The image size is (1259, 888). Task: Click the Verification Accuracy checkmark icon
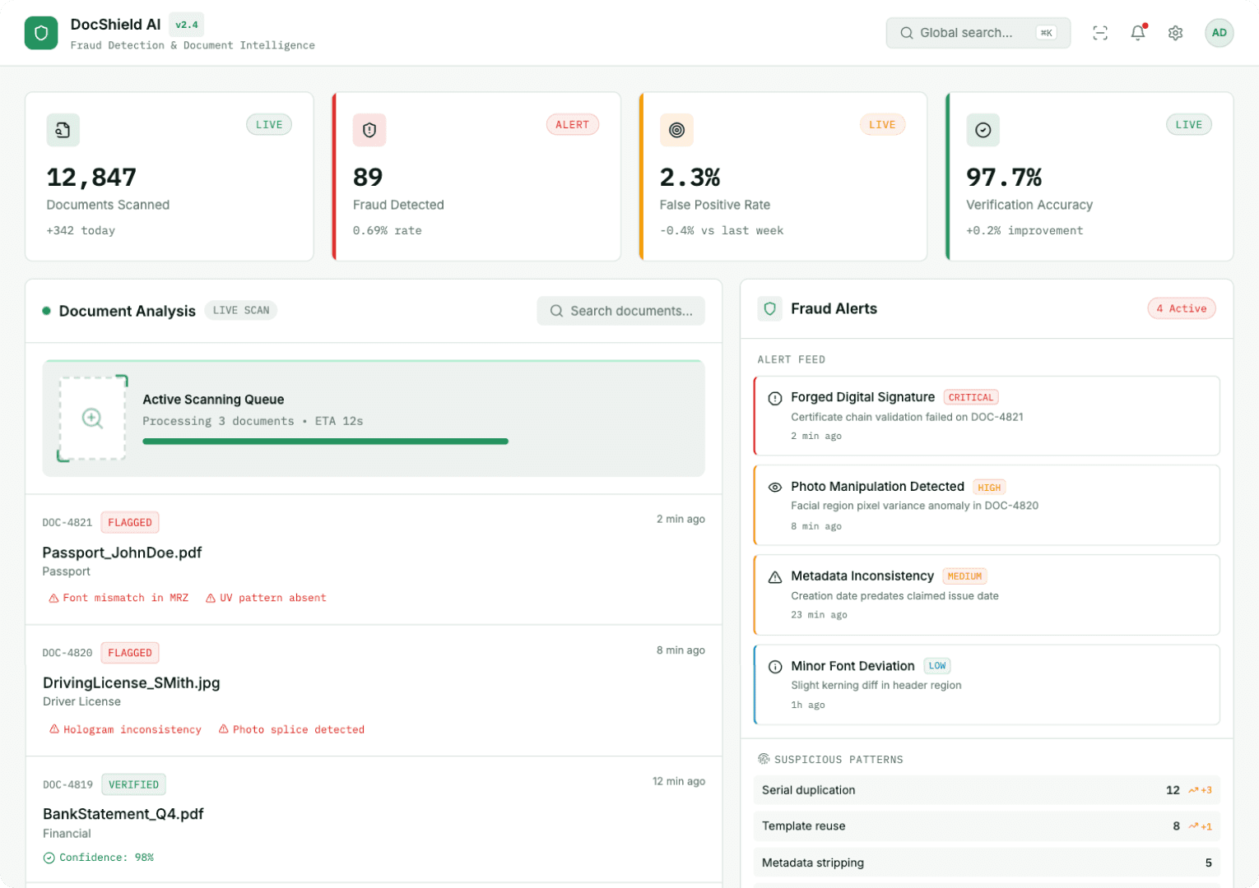click(983, 130)
